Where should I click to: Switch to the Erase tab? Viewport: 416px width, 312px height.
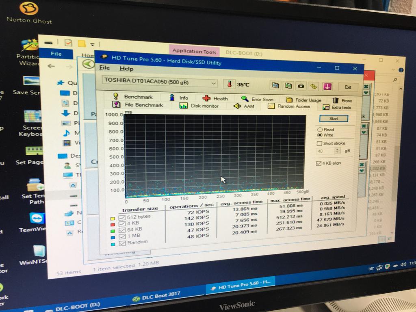pos(342,101)
